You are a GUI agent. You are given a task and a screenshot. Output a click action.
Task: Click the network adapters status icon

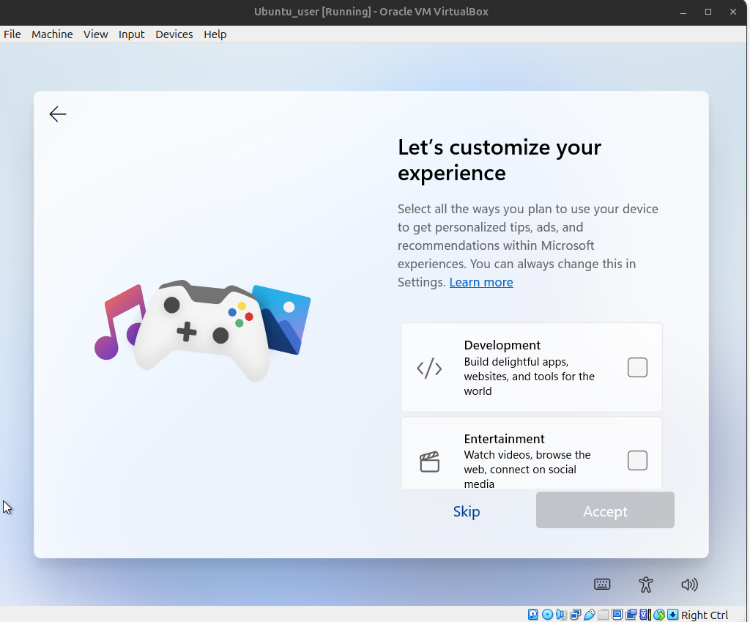tap(575, 615)
